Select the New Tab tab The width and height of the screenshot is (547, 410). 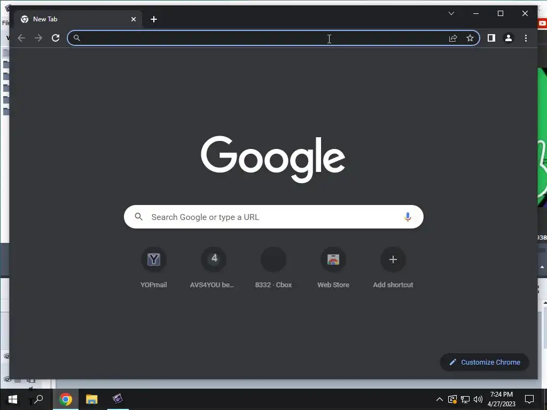77,19
